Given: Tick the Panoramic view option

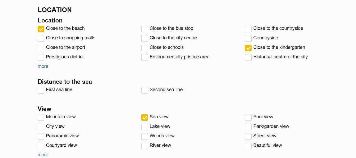Looking at the screenshot, I should click(x=41, y=136).
